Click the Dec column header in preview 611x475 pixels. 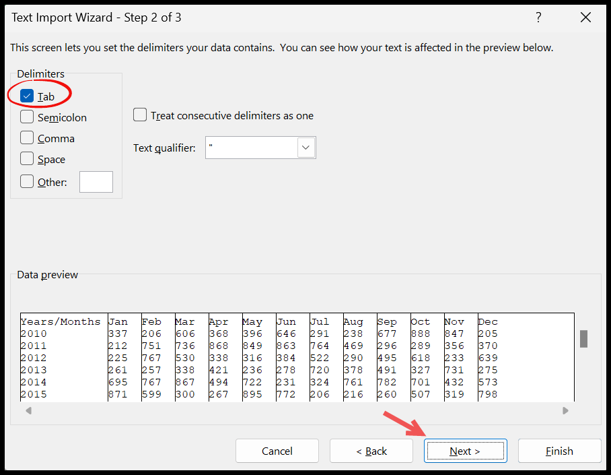(488, 321)
